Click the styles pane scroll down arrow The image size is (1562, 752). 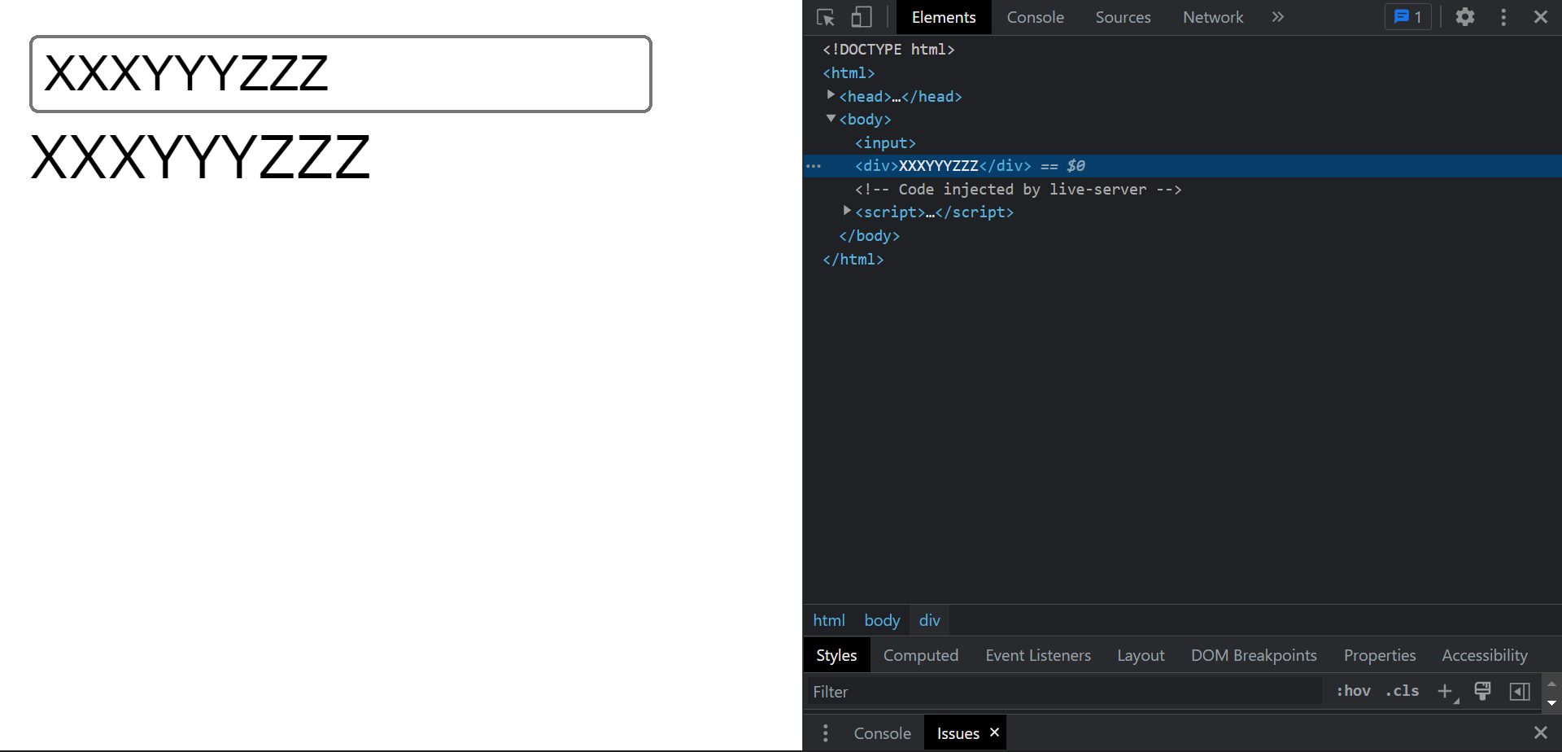tap(1551, 702)
